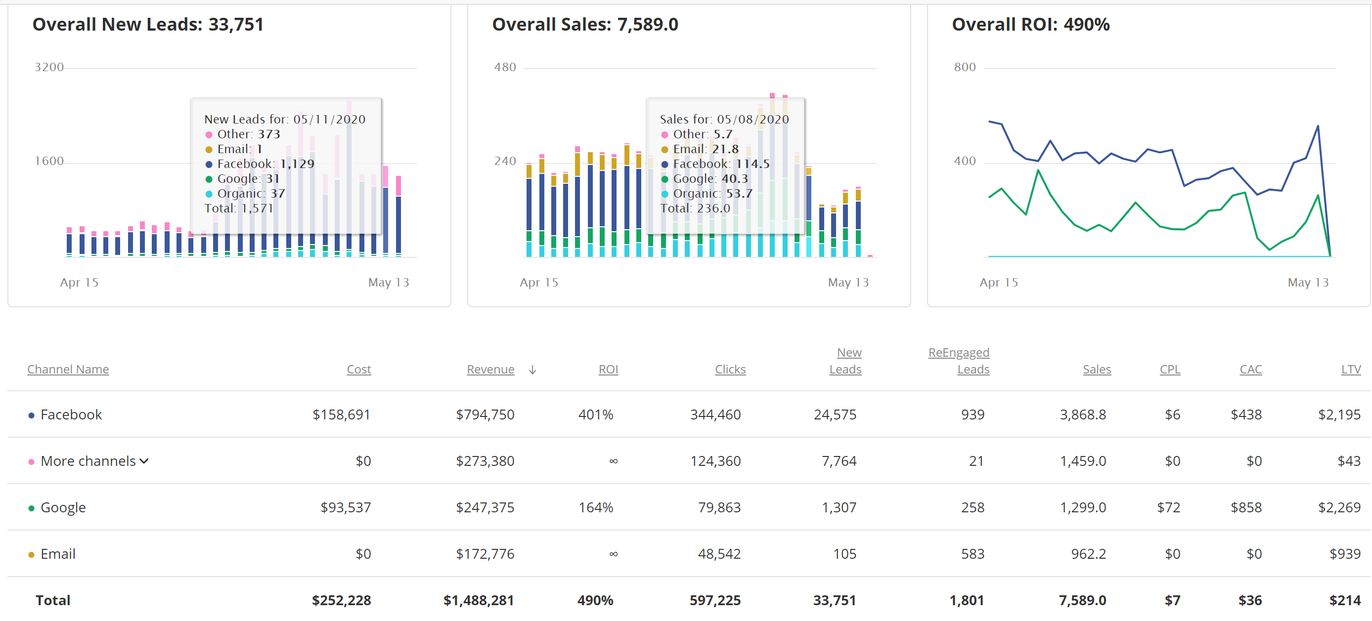
Task: Click the blue ROI line peak
Action: 1318,126
